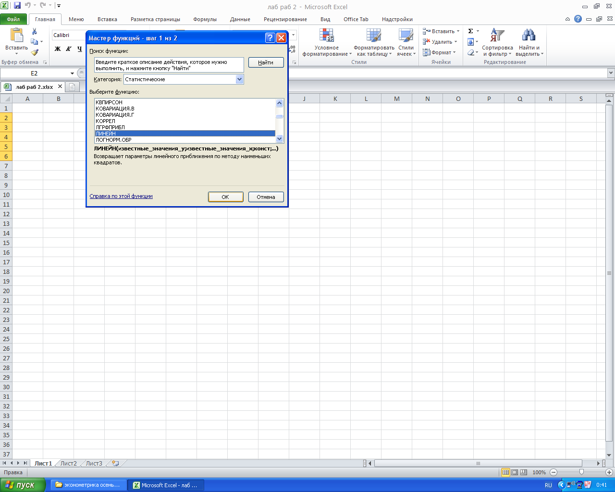Switch to Page Layout view icon
Viewport: 615px width, 492px height.
click(x=515, y=472)
